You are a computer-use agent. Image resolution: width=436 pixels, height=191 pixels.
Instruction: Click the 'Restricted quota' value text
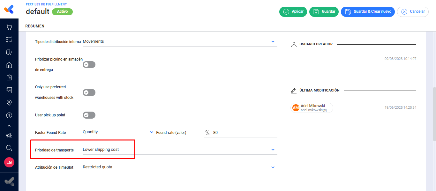pos(97,167)
